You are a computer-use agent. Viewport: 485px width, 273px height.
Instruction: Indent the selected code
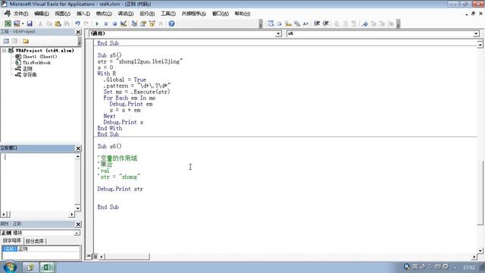(x=317, y=24)
